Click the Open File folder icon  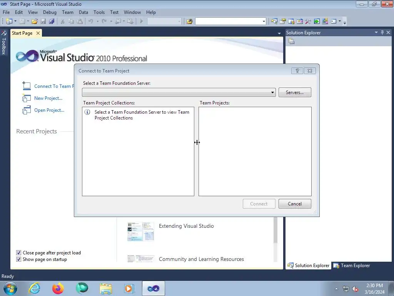(x=35, y=22)
